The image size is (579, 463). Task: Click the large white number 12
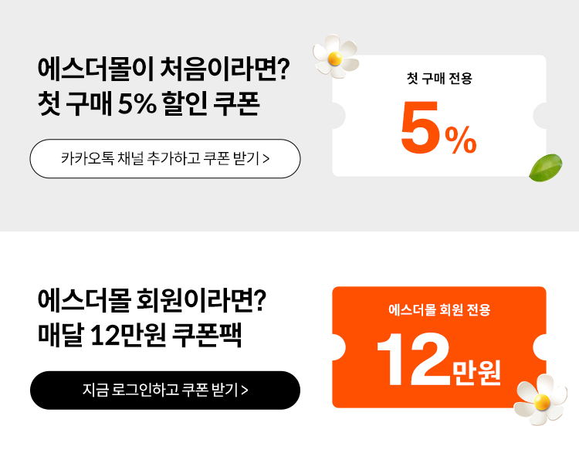pos(413,360)
